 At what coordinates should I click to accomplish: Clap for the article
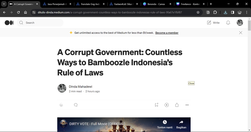click(x=61, y=105)
